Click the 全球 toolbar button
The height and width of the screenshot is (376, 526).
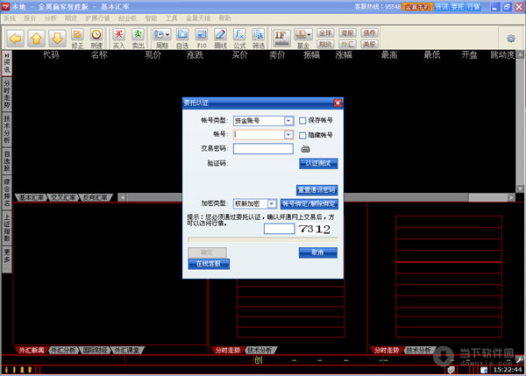pyautogui.click(x=325, y=33)
